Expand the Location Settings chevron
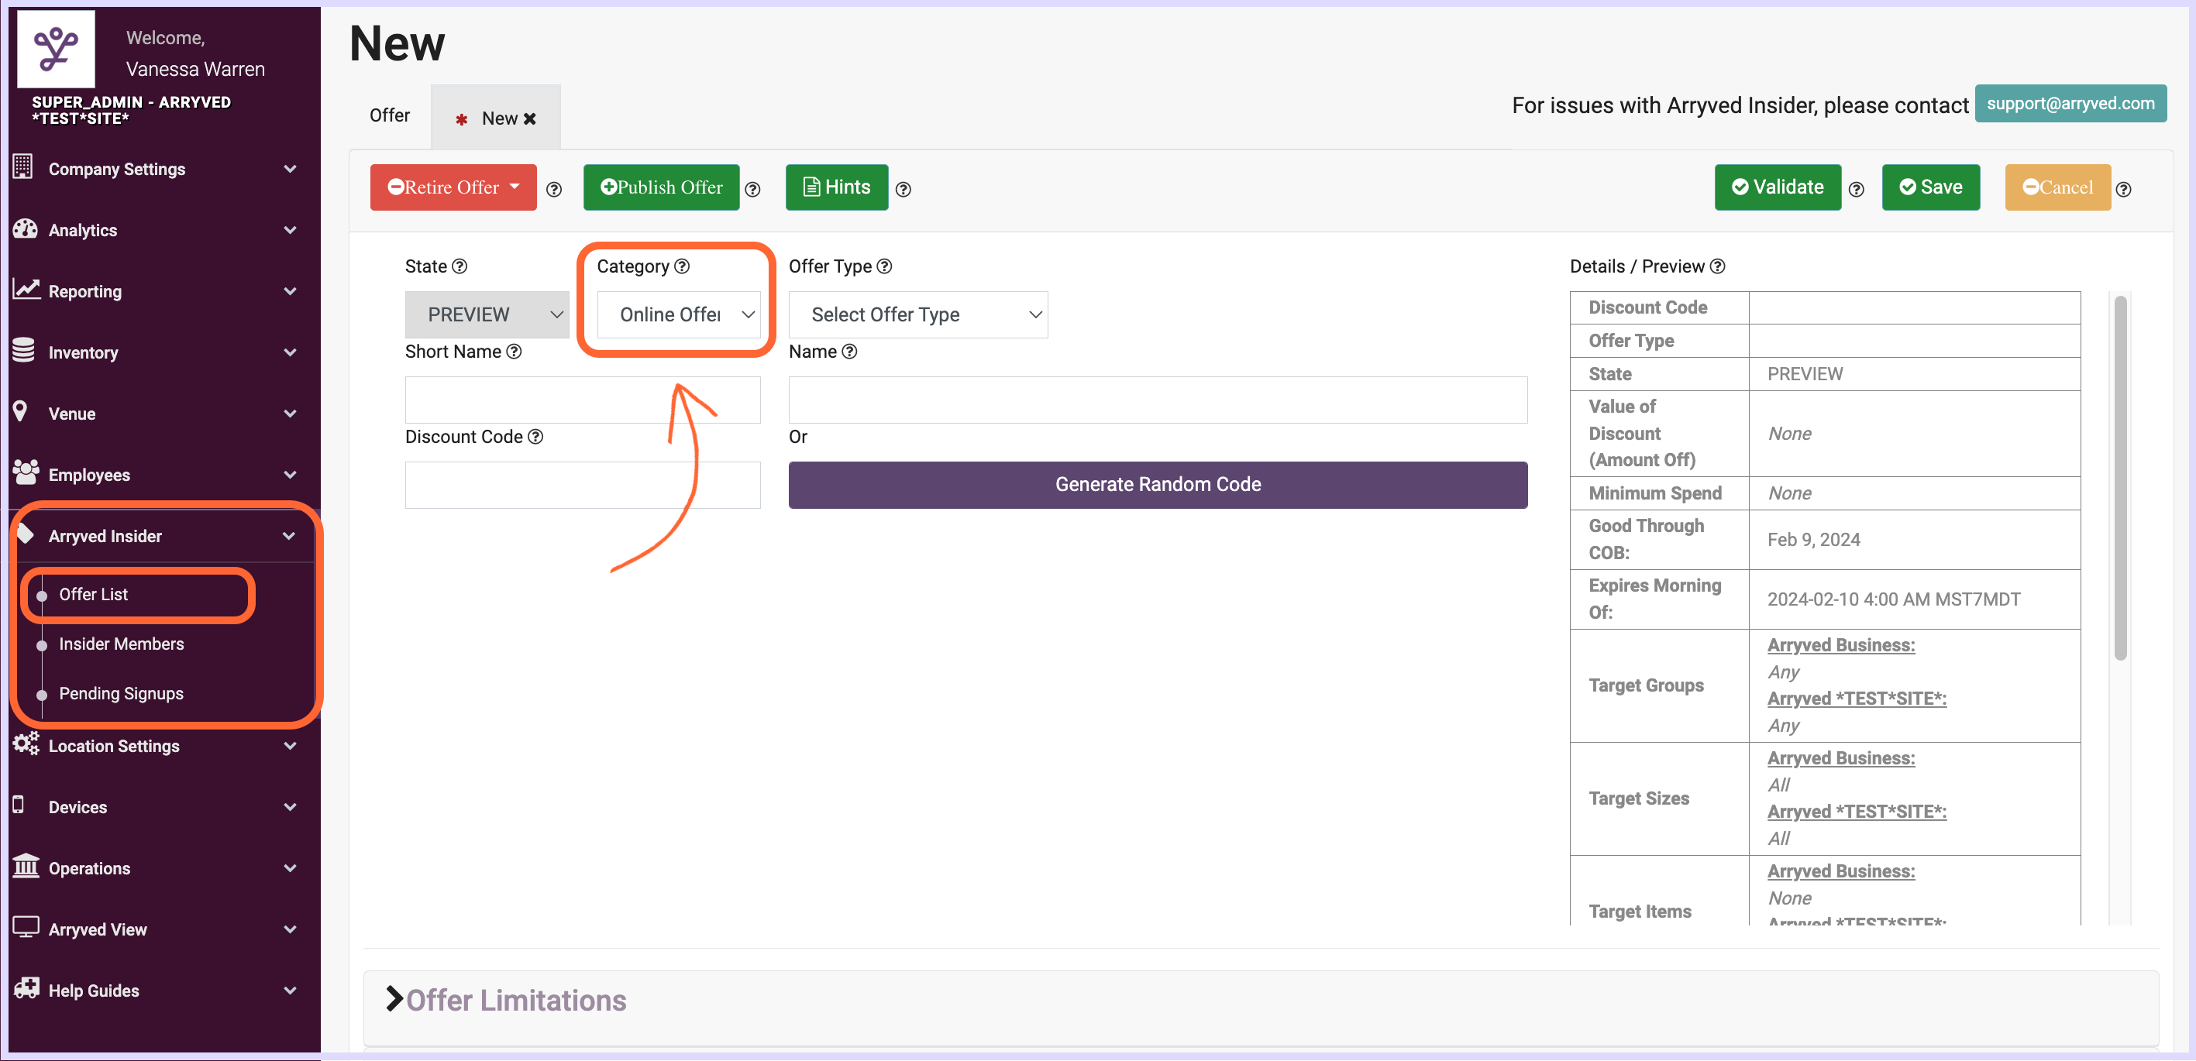The image size is (2196, 1061). [290, 746]
